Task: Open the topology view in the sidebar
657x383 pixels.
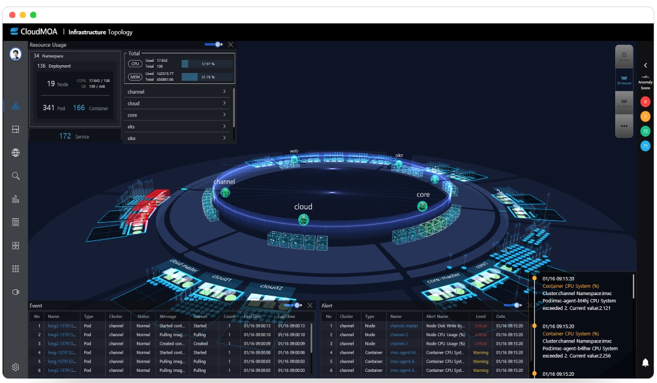Action: click(x=16, y=106)
